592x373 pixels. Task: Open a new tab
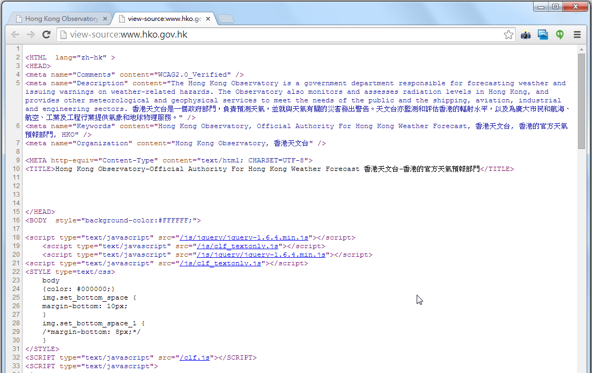point(226,19)
